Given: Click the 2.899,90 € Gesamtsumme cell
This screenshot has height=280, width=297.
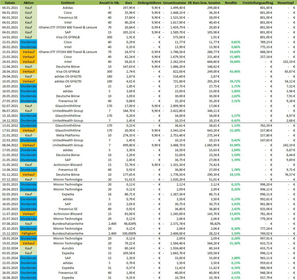Looking at the screenshot, I should pos(178,106).
